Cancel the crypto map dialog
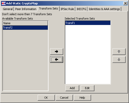 (x=64, y=98)
